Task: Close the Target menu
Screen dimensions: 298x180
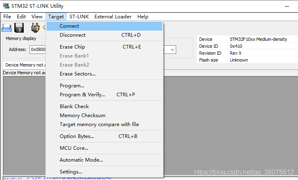Action: tap(56, 17)
